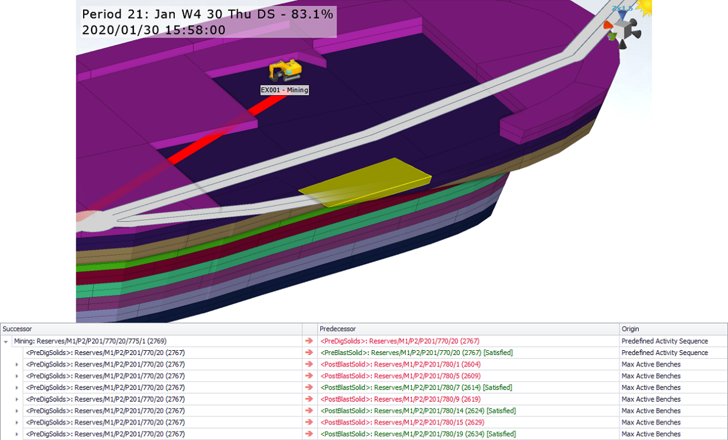Screen dimensions: 728x440
Task: Expand the PreDigSolids row for 780/15 (2629)
Action: (17, 422)
